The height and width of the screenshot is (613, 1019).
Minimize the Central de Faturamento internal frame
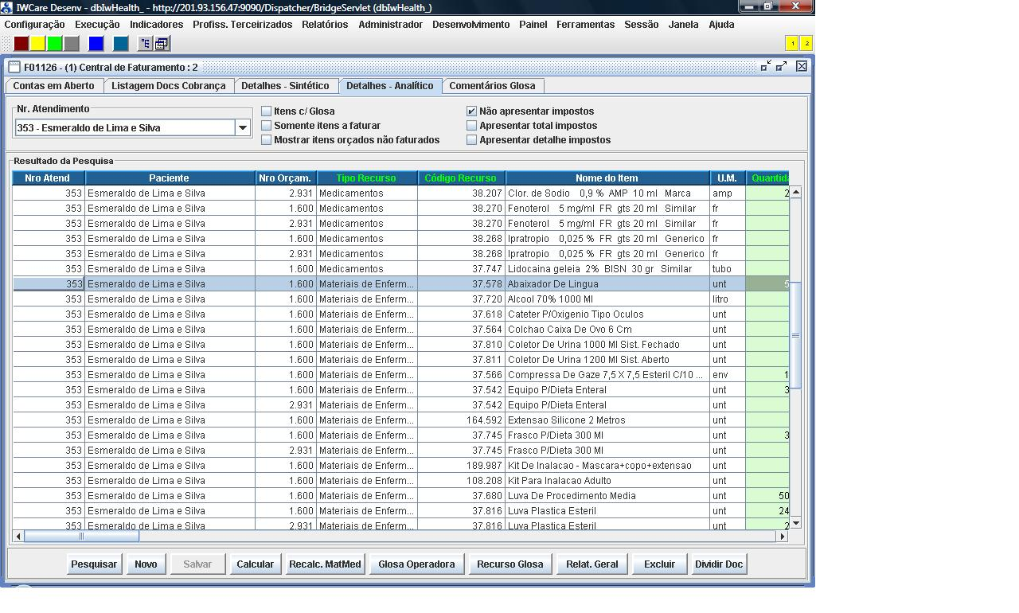coord(766,67)
